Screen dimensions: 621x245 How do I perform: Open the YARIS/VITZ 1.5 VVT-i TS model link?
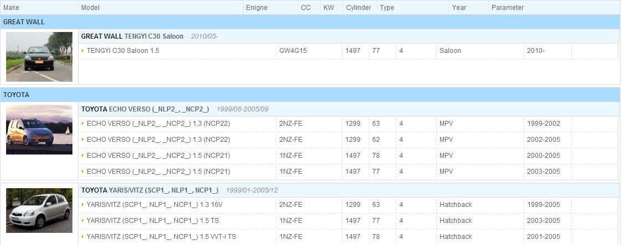point(161,237)
